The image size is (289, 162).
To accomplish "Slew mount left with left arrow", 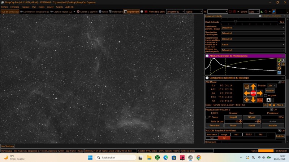I will pyautogui.click(x=247, y=93).
